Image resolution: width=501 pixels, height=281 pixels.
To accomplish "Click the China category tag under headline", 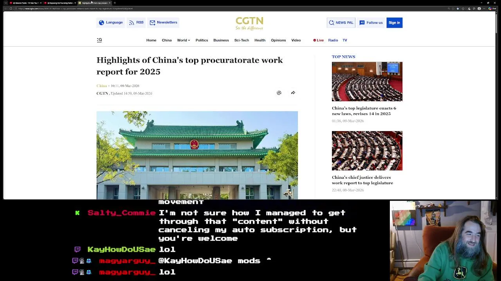I will (102, 86).
